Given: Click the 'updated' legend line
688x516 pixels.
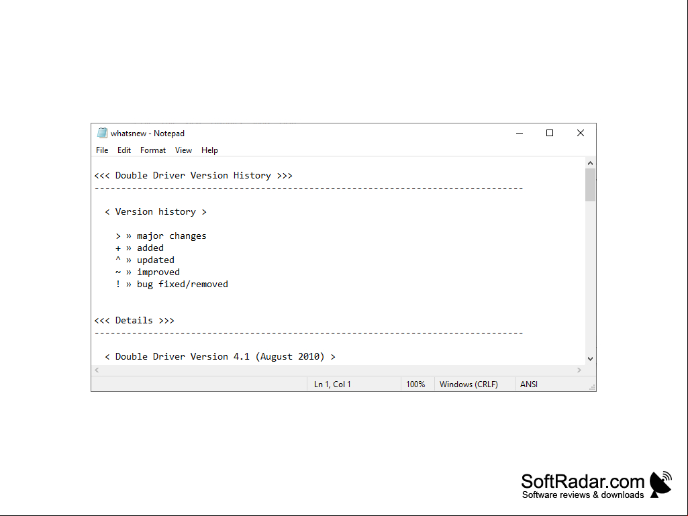Looking at the screenshot, I should 145,260.
